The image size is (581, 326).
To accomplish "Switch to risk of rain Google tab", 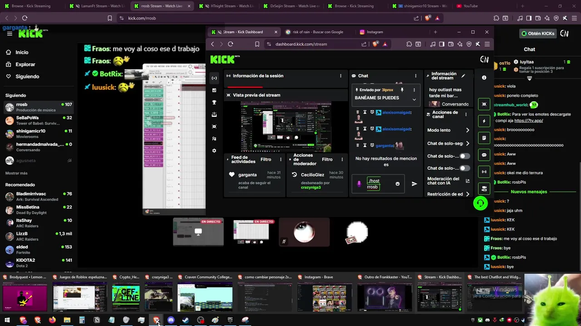I will 318,32.
